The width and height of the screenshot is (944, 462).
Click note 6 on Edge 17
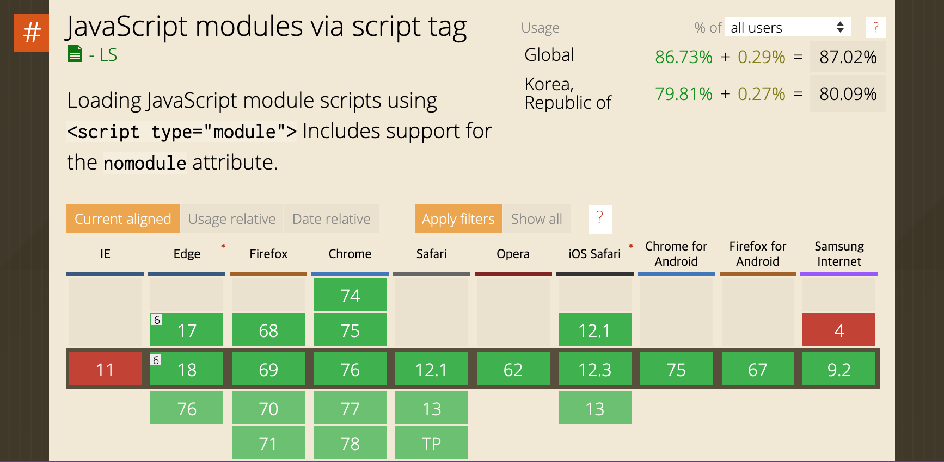pyautogui.click(x=157, y=320)
